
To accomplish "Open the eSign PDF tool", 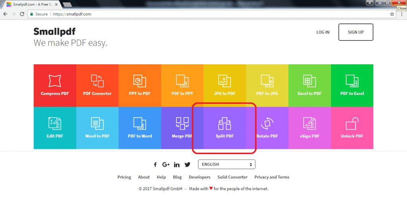I will point(310,128).
